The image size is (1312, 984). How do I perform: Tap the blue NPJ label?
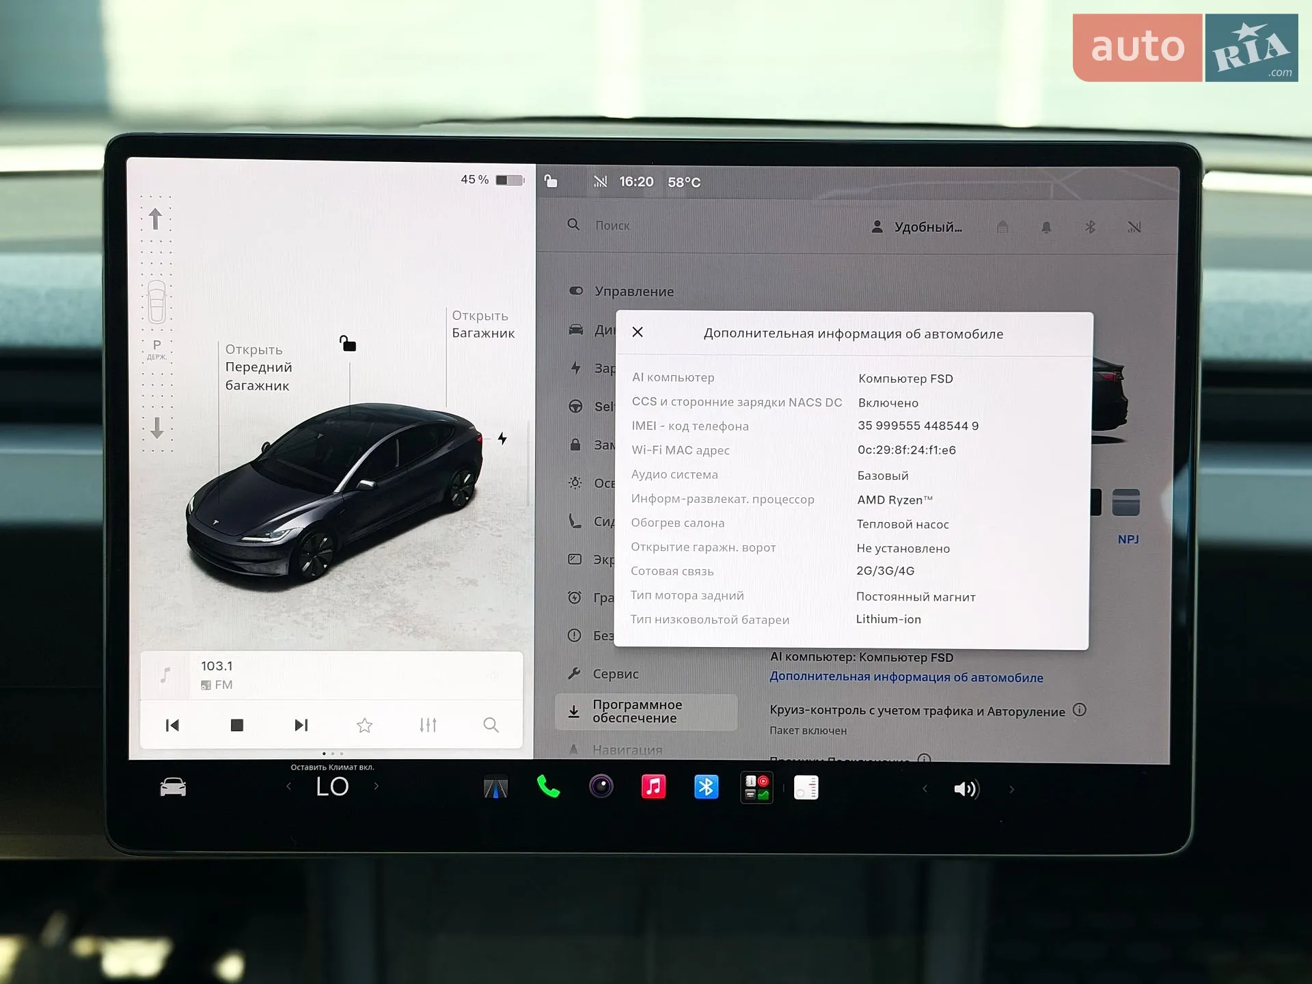point(1128,539)
